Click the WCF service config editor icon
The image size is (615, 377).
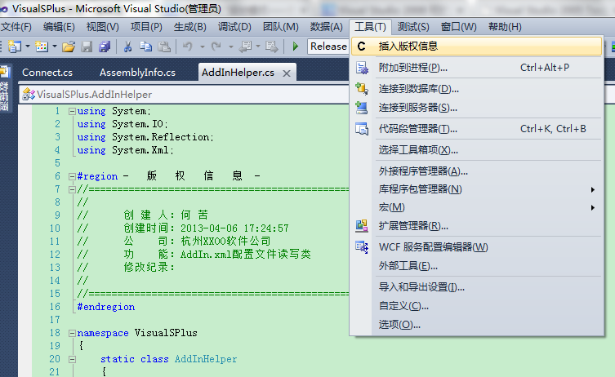point(362,247)
